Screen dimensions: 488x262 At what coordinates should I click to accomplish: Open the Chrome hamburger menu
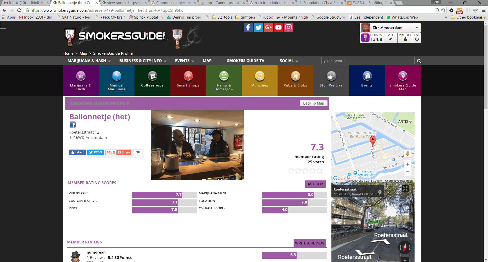point(484,10)
